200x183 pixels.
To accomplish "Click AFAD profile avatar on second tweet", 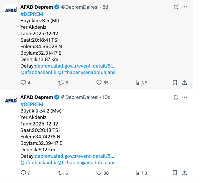I will click(11, 100).
